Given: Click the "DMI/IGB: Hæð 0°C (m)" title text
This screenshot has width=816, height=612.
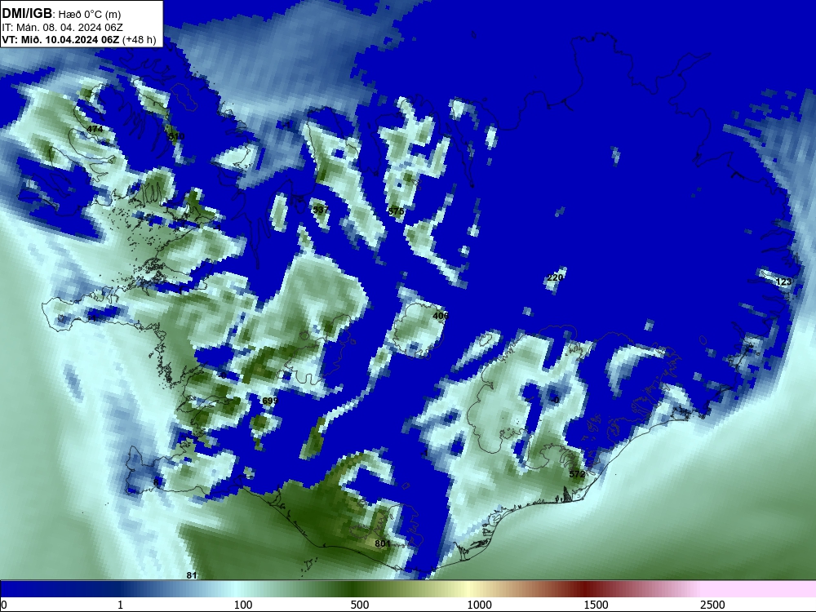Looking at the screenshot, I should point(61,14).
